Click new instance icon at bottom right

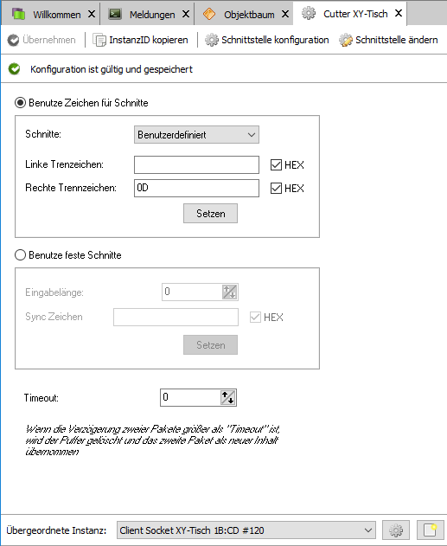pyautogui.click(x=431, y=530)
